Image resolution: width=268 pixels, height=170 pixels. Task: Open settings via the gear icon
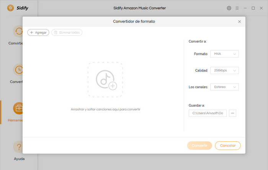tap(229, 8)
